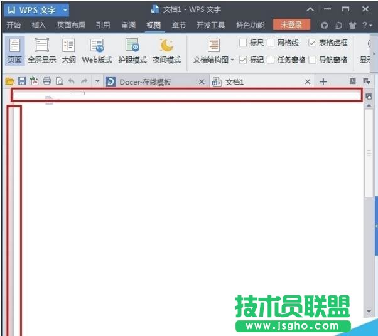Viewport: 378px width, 336px height.
Task: Collapse the ribbon with the up chevron
Action: 310,9
